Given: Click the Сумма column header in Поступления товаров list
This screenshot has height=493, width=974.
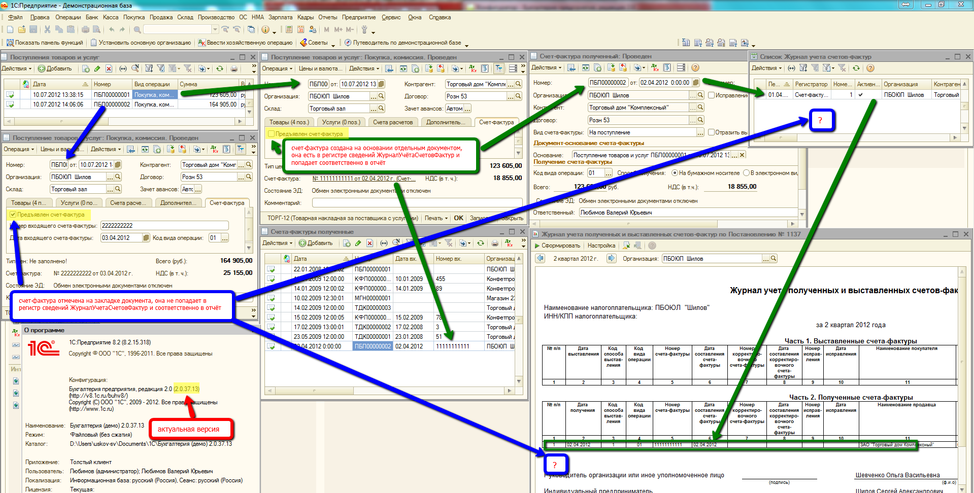Looking at the screenshot, I should pyautogui.click(x=208, y=84).
